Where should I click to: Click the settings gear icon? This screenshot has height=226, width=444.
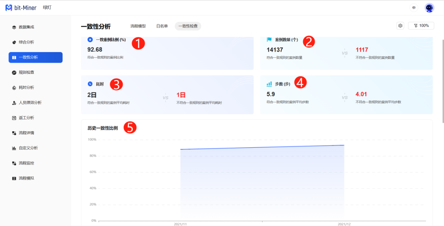400,26
